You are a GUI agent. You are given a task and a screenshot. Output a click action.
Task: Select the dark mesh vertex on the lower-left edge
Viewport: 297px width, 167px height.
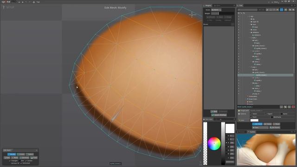112,121
